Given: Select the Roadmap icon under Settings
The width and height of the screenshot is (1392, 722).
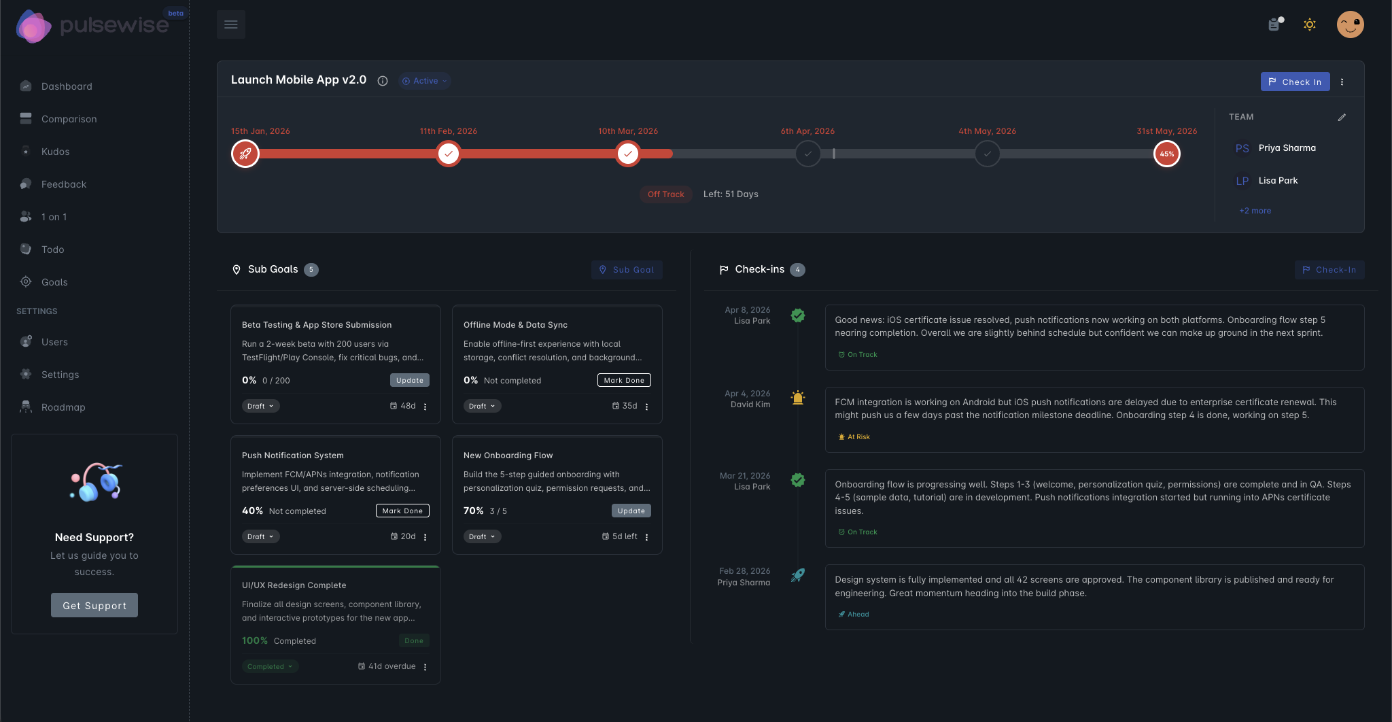Looking at the screenshot, I should 25,407.
